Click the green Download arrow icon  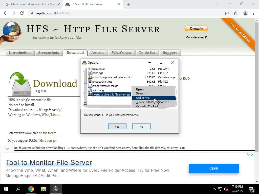click(20, 84)
